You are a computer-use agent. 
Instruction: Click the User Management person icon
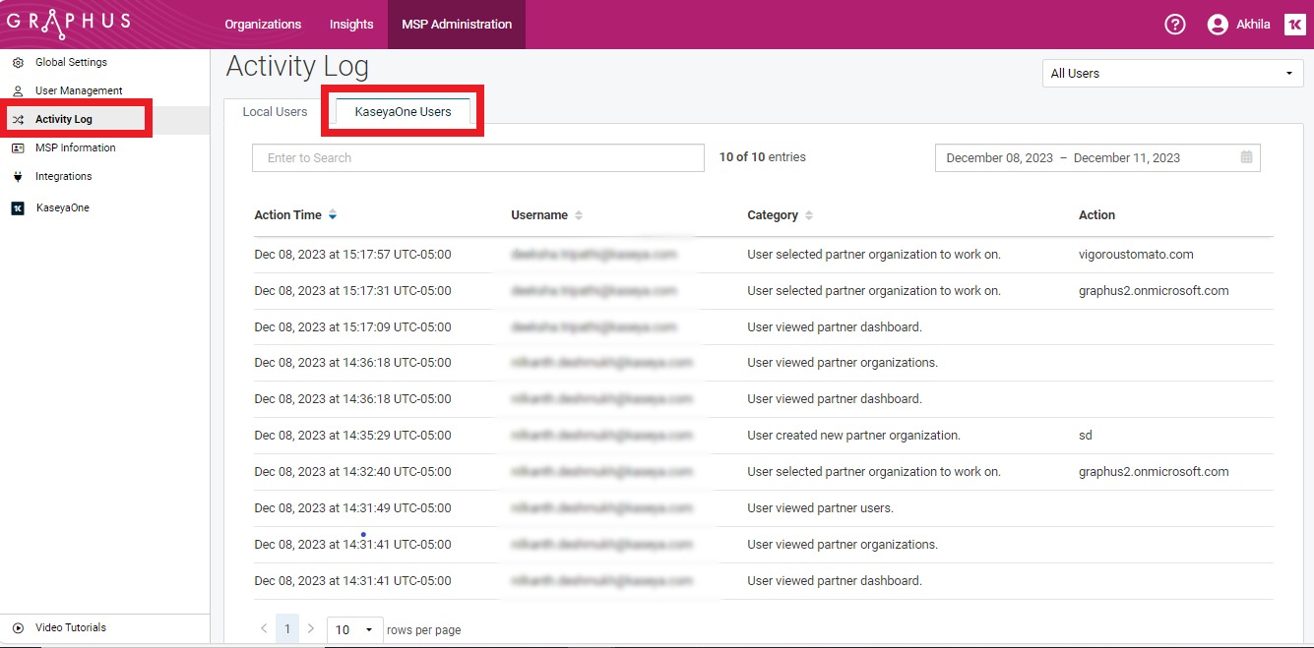[x=18, y=91]
